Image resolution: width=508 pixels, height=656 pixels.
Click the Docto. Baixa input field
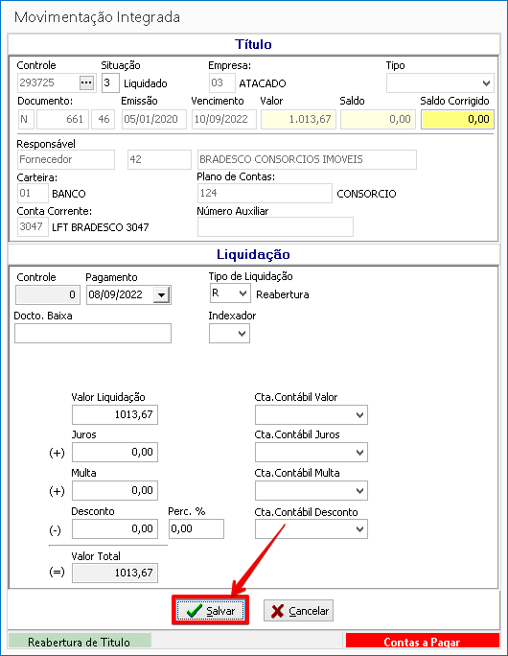pos(93,334)
